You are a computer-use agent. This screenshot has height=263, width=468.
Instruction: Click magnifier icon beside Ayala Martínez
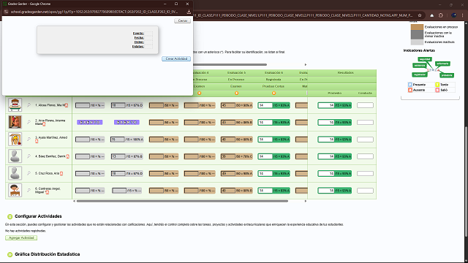(29, 139)
